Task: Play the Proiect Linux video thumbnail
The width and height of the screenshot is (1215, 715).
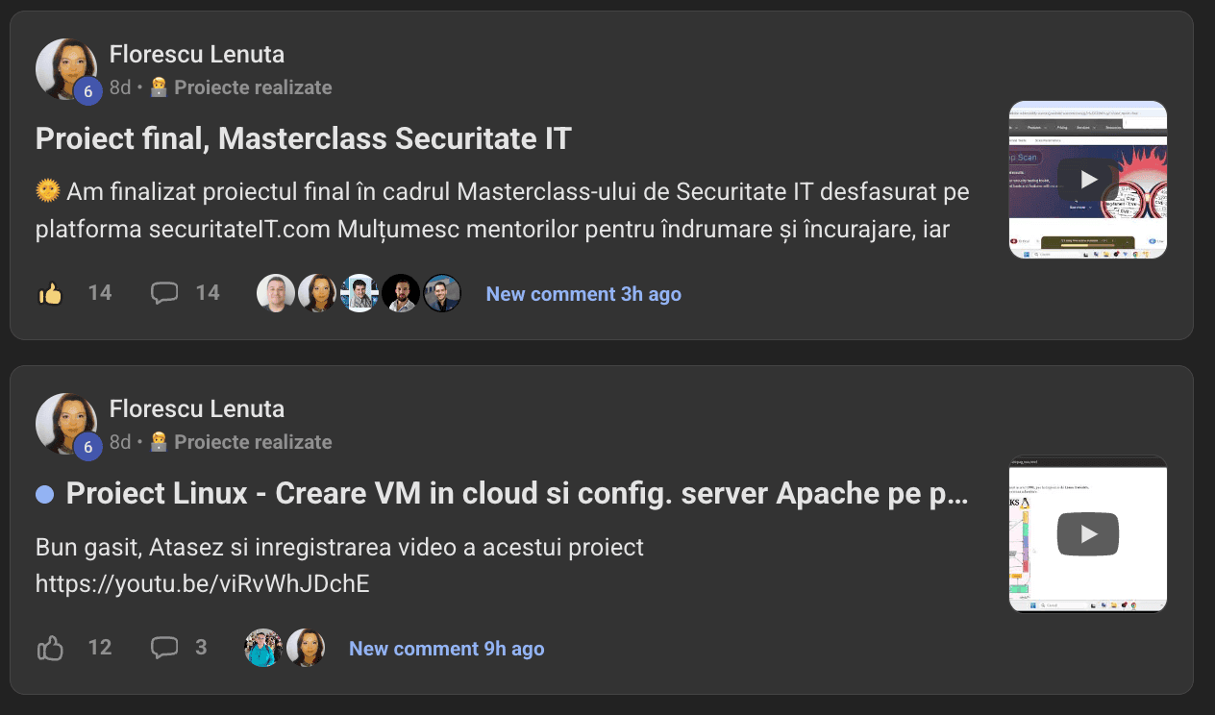Action: coord(1087,534)
